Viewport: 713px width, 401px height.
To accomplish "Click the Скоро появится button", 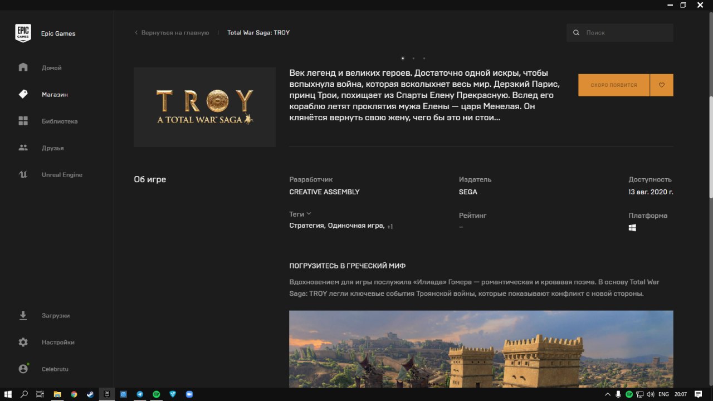I will (614, 85).
